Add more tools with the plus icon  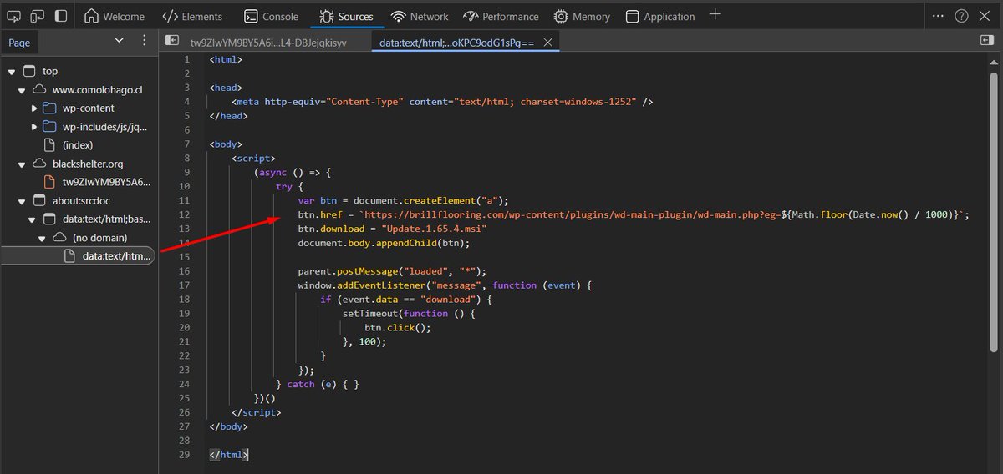714,15
